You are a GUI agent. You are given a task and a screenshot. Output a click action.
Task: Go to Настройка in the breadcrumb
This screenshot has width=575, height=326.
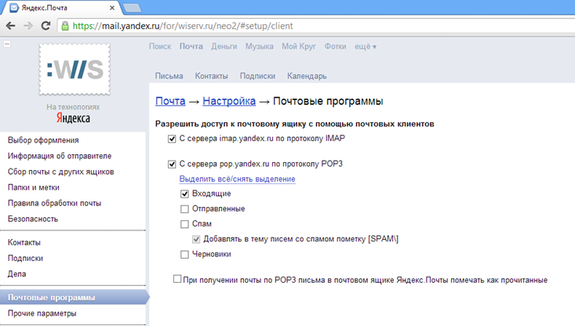click(x=229, y=101)
